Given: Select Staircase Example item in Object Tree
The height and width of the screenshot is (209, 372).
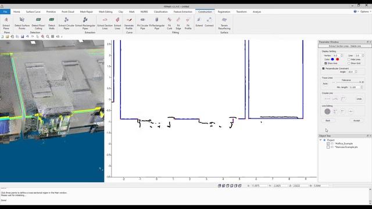Looking at the screenshot, I should pyautogui.click(x=346, y=147).
